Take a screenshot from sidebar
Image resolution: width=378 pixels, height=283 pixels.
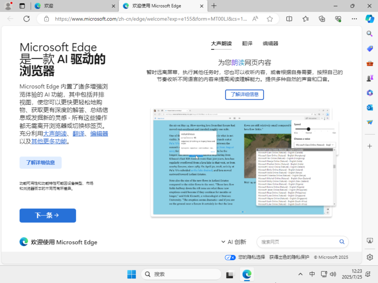(x=370, y=240)
